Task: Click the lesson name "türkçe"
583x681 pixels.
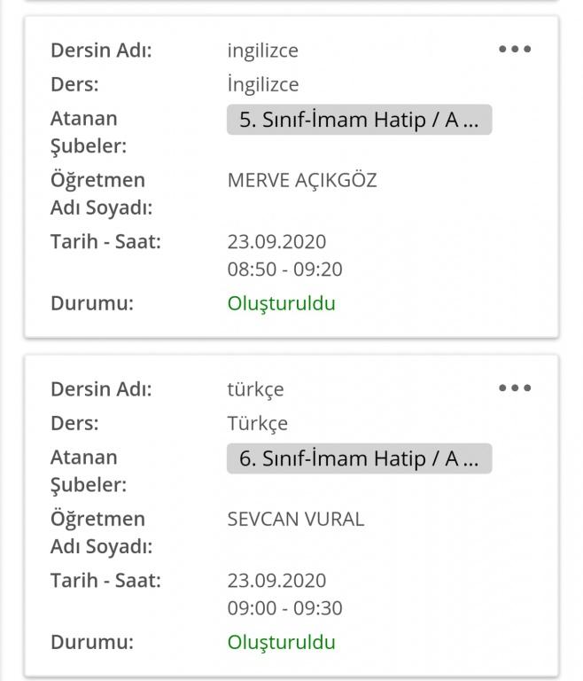Action: point(255,389)
